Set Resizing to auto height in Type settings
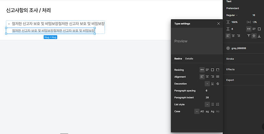Viewport: 264px width, 134px height. pos(207,70)
